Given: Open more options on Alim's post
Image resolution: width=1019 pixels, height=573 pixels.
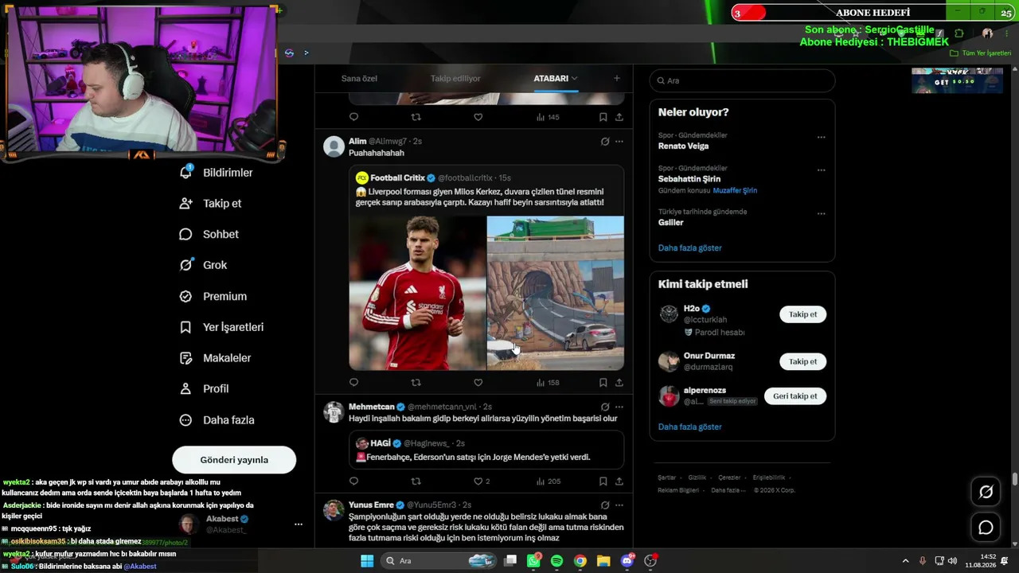Looking at the screenshot, I should tap(619, 142).
